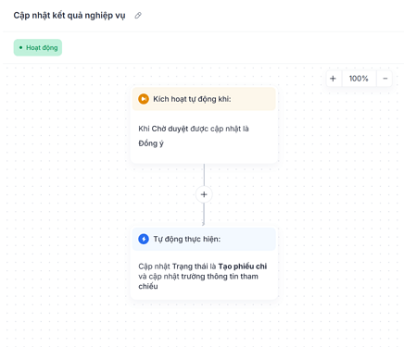Click the Tạo phiếu chi status value
The image size is (404, 347).
point(243,266)
